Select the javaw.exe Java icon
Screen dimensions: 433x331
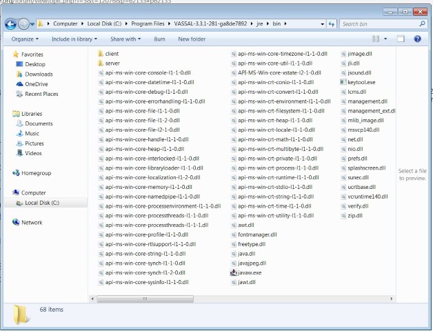tap(233, 272)
